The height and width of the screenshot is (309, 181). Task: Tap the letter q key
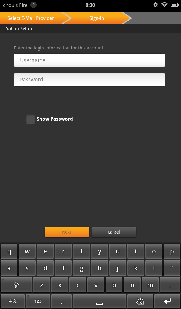pos(9,251)
